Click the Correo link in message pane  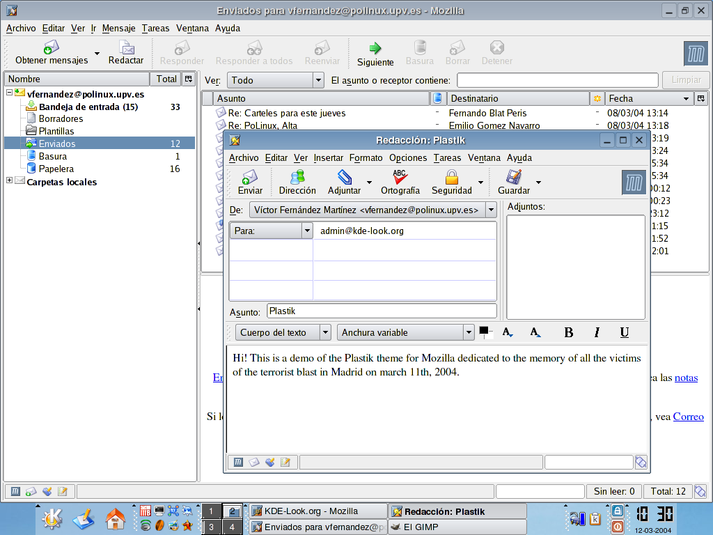[689, 417]
